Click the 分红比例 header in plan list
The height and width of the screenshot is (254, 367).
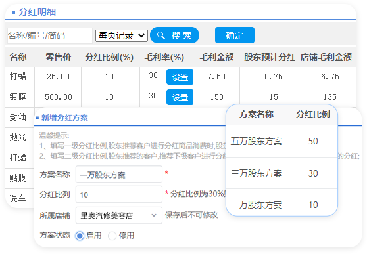pyautogui.click(x=313, y=114)
